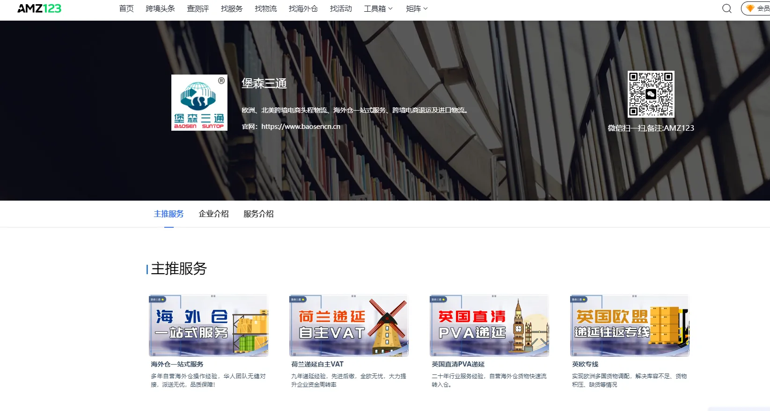Click the 海外仓一站式服务 card title
Viewport: 770px width, 411px height.
[x=177, y=364]
